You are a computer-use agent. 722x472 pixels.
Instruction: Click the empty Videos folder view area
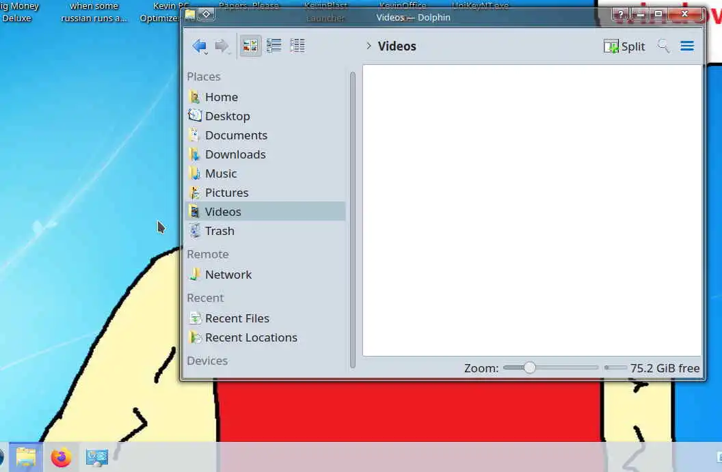point(532,210)
